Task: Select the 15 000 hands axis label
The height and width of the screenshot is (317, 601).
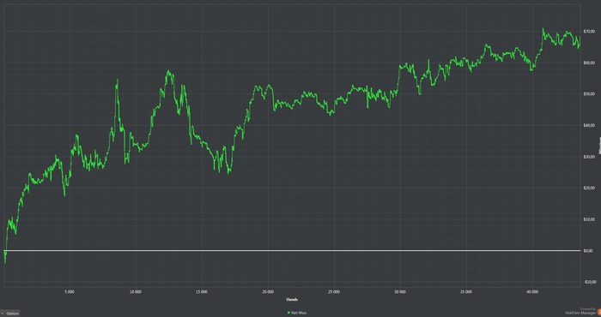Action: point(202,292)
